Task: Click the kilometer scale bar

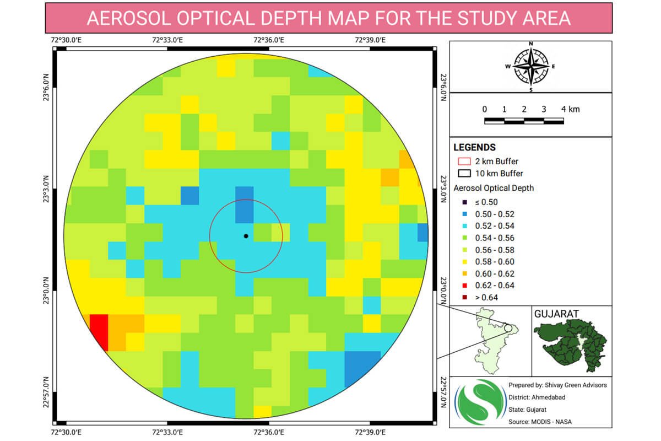Action: 523,121
